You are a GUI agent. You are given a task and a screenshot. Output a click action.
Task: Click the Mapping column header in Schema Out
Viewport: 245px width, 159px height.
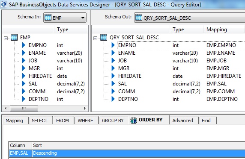pyautogui.click(x=224, y=29)
